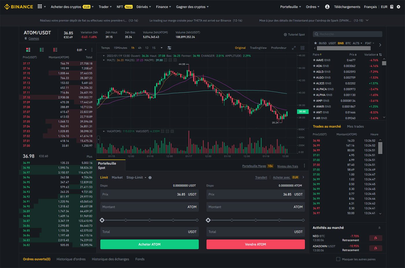Open the apps grid menu icon

[x=40, y=6]
